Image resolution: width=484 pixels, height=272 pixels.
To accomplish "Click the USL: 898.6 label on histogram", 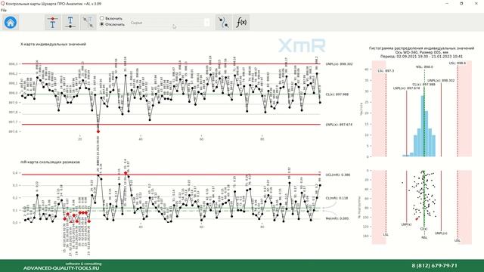I will (458, 63).
